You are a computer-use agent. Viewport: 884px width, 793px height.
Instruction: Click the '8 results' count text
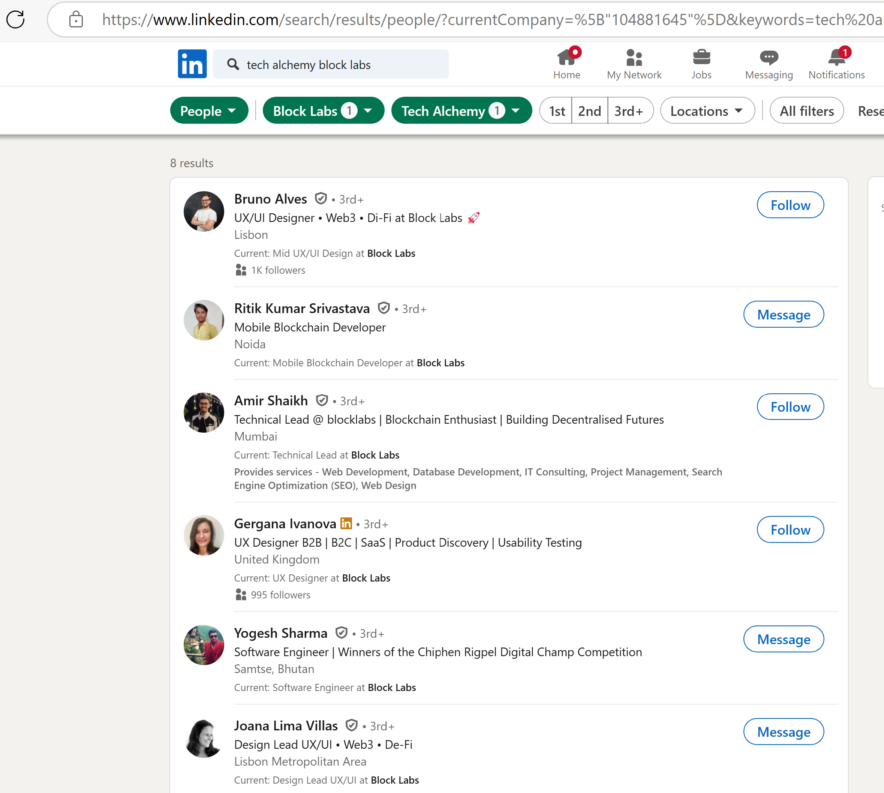pyautogui.click(x=192, y=163)
